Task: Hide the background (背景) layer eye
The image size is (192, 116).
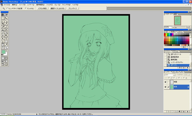Action: tap(165, 87)
